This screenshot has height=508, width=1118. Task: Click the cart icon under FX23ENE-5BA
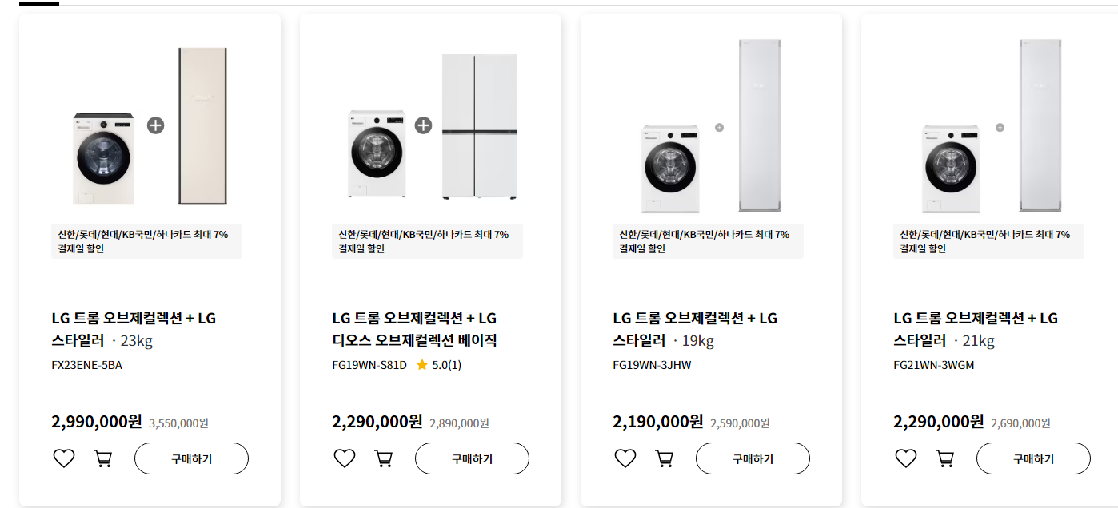tap(102, 458)
